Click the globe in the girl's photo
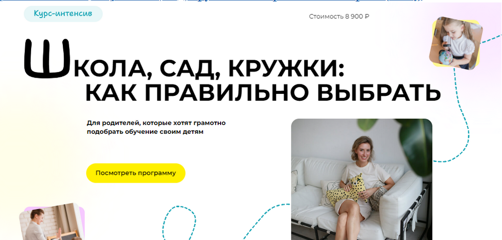 (x=441, y=55)
